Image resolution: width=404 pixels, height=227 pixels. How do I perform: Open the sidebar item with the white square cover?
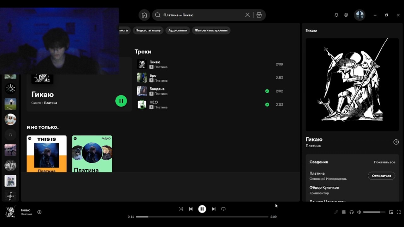[x=10, y=181]
